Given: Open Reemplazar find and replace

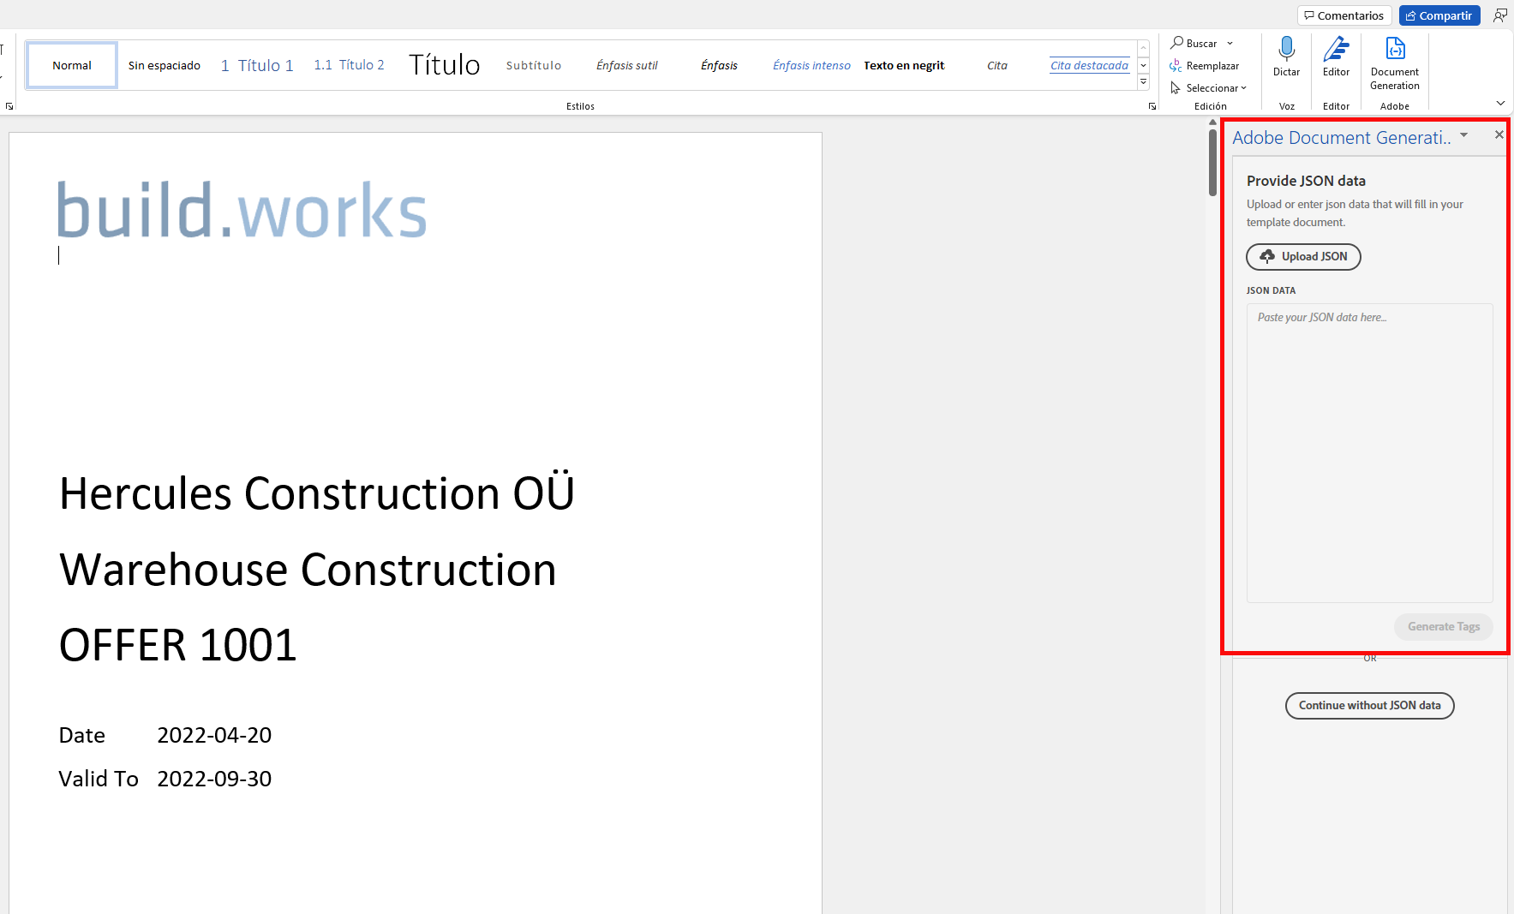Looking at the screenshot, I should click(x=1204, y=66).
